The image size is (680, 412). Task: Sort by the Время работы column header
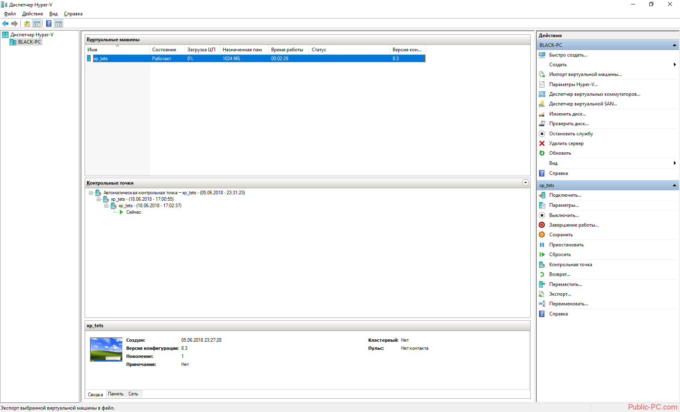coord(289,50)
